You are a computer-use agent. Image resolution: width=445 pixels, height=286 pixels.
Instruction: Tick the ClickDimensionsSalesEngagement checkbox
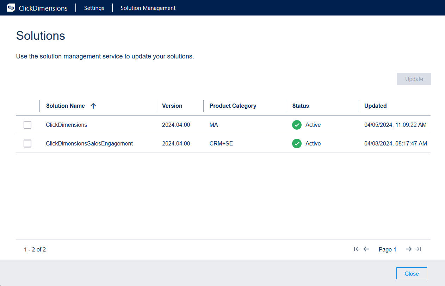coord(27,143)
